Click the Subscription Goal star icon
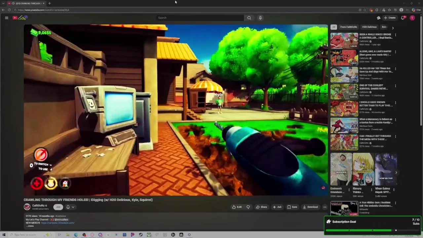 point(328,222)
